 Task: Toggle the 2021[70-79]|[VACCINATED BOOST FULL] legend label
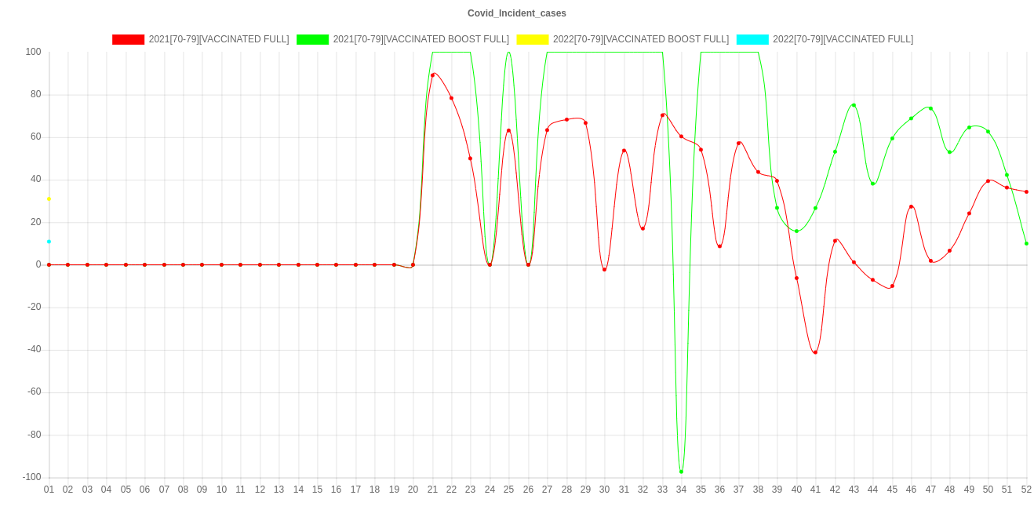[421, 39]
